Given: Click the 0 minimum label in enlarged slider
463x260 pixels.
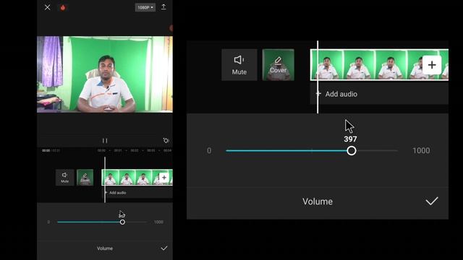Looking at the screenshot, I should pyautogui.click(x=209, y=151).
